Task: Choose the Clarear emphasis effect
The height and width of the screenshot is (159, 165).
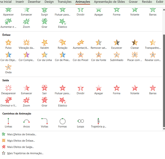Action: point(135,44)
